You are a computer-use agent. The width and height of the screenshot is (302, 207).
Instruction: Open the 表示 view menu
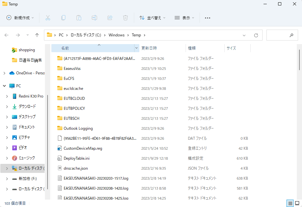point(184,18)
